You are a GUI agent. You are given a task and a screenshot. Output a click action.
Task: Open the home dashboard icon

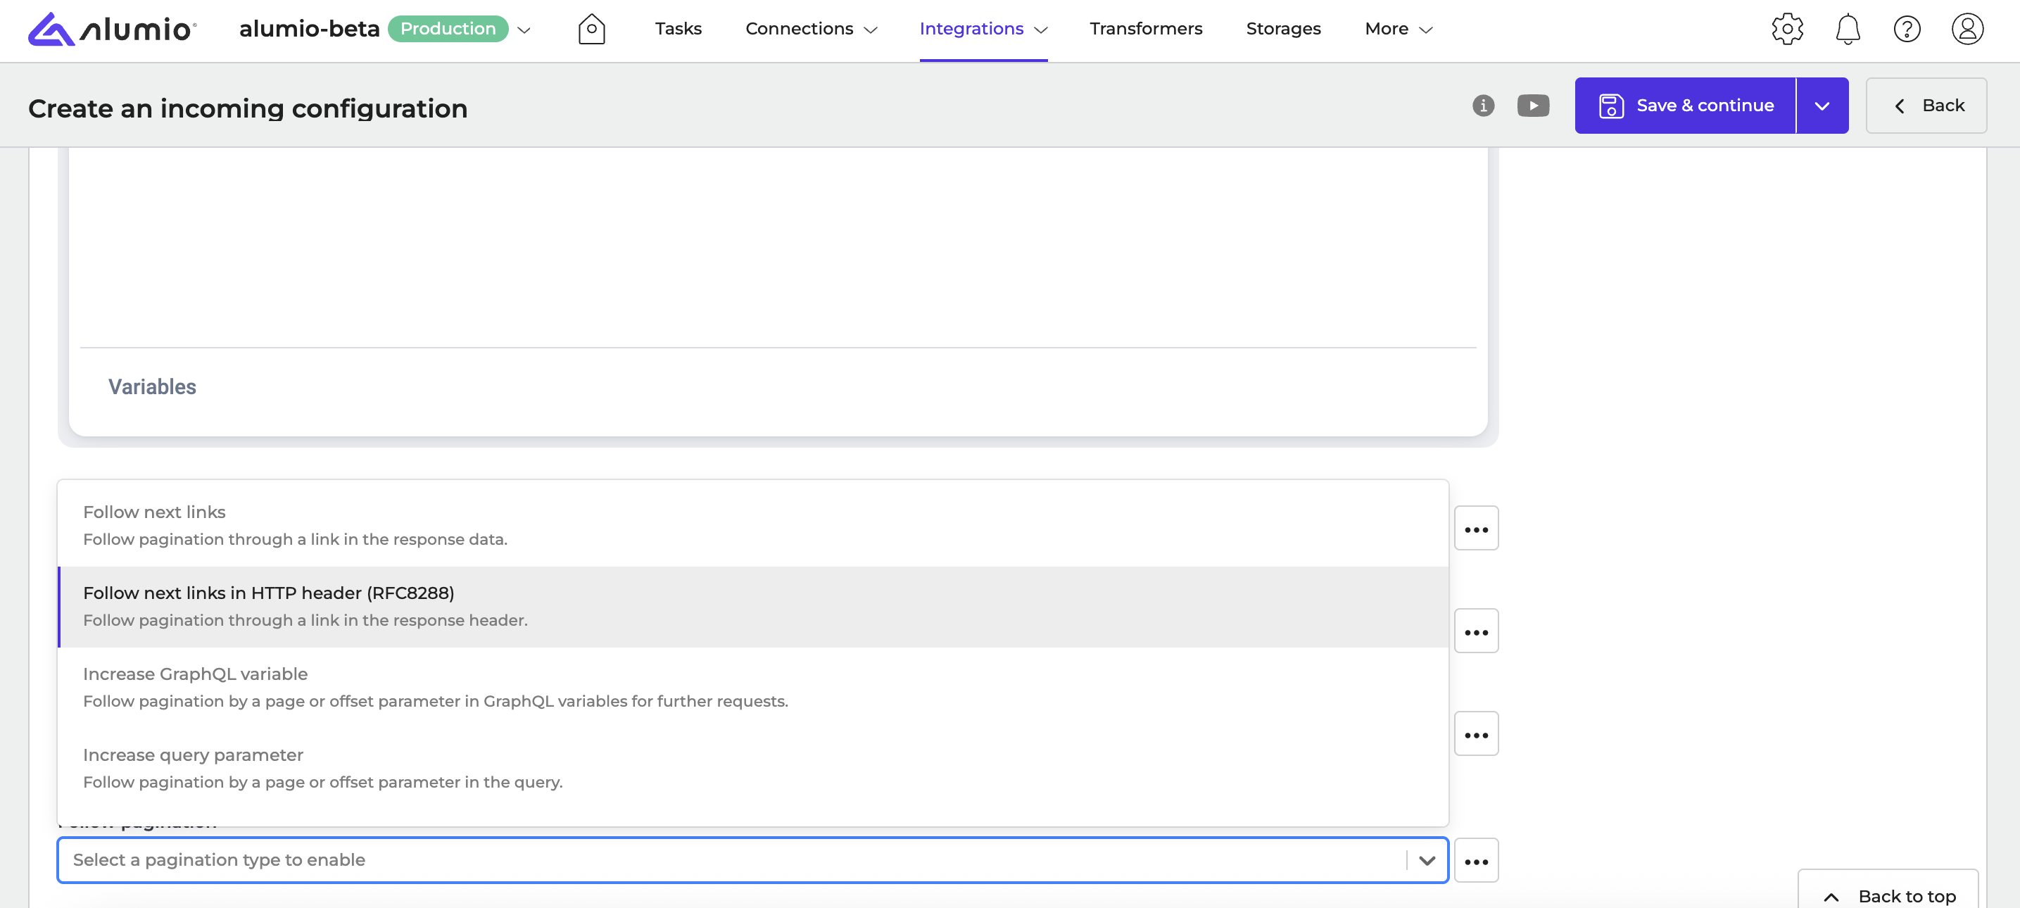point(591,29)
